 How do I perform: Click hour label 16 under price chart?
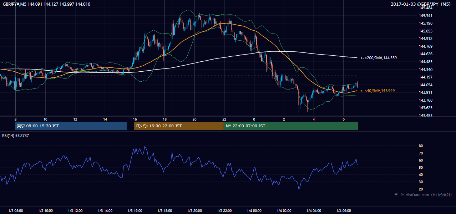[135, 119]
